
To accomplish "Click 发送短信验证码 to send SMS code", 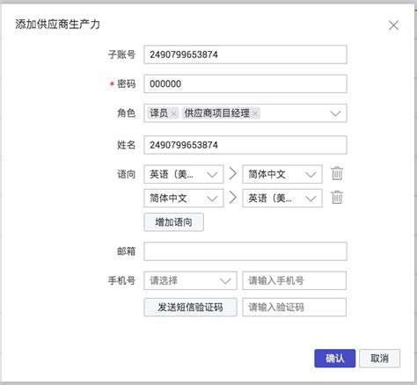I will 190,307.
